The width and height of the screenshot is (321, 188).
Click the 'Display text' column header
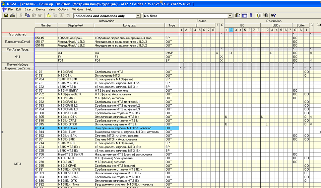75,25
